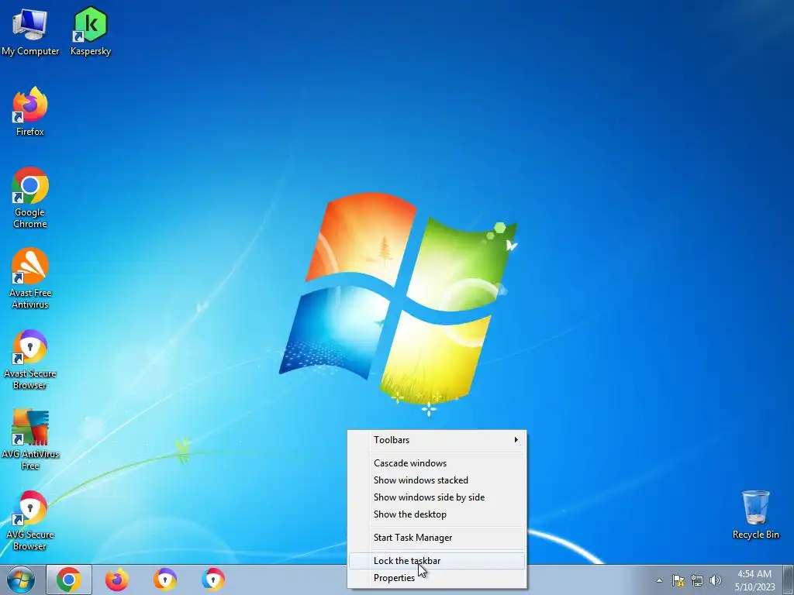Choose Cascade windows

point(437,463)
